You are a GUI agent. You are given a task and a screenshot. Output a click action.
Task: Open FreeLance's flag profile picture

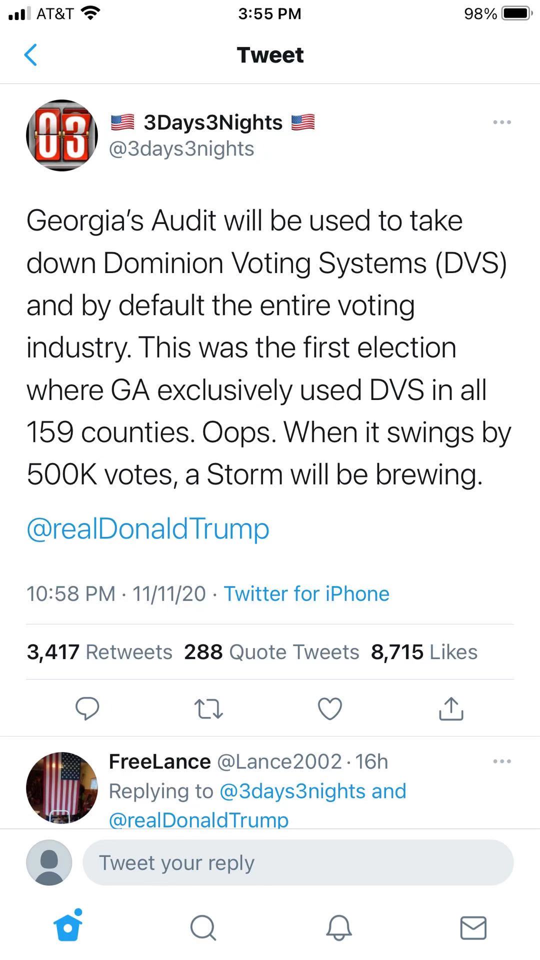(x=62, y=787)
